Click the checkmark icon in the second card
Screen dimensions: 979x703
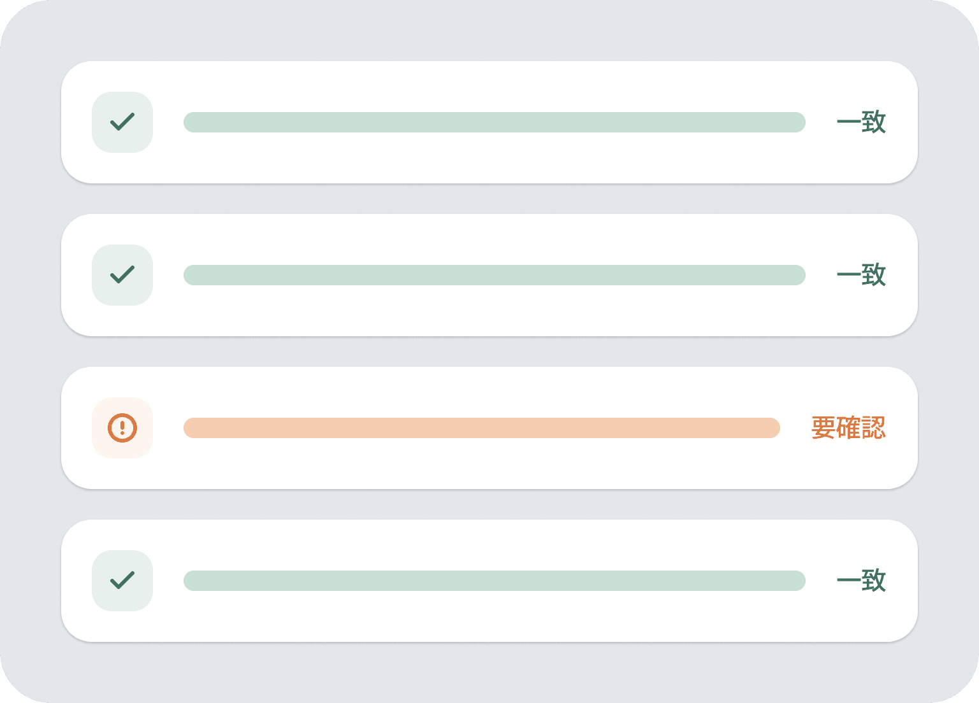click(122, 274)
